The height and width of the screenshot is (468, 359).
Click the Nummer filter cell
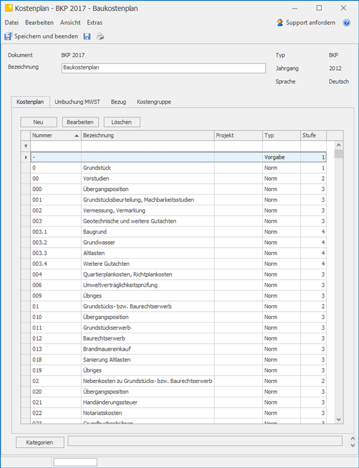point(56,146)
